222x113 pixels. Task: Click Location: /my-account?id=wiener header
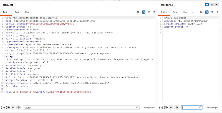point(185,21)
